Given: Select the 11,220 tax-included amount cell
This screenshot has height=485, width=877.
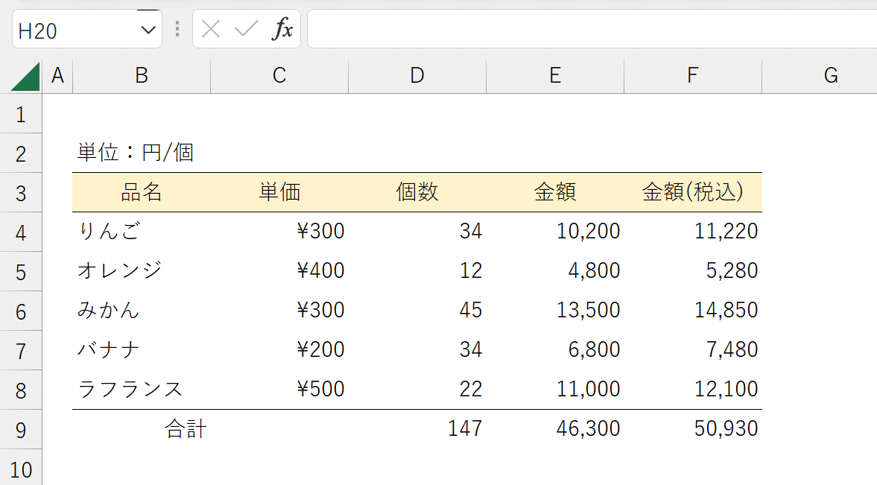Looking at the screenshot, I should point(692,231).
